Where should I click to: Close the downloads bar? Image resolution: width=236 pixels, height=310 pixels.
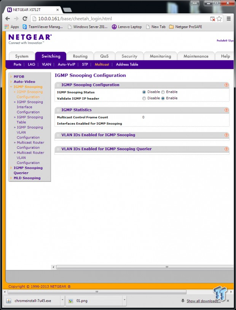click(228, 300)
